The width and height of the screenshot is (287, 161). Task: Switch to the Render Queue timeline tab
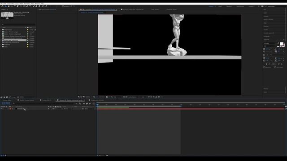(x=7, y=100)
